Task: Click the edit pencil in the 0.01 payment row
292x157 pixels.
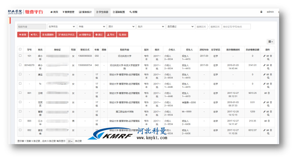Action: (x=264, y=102)
